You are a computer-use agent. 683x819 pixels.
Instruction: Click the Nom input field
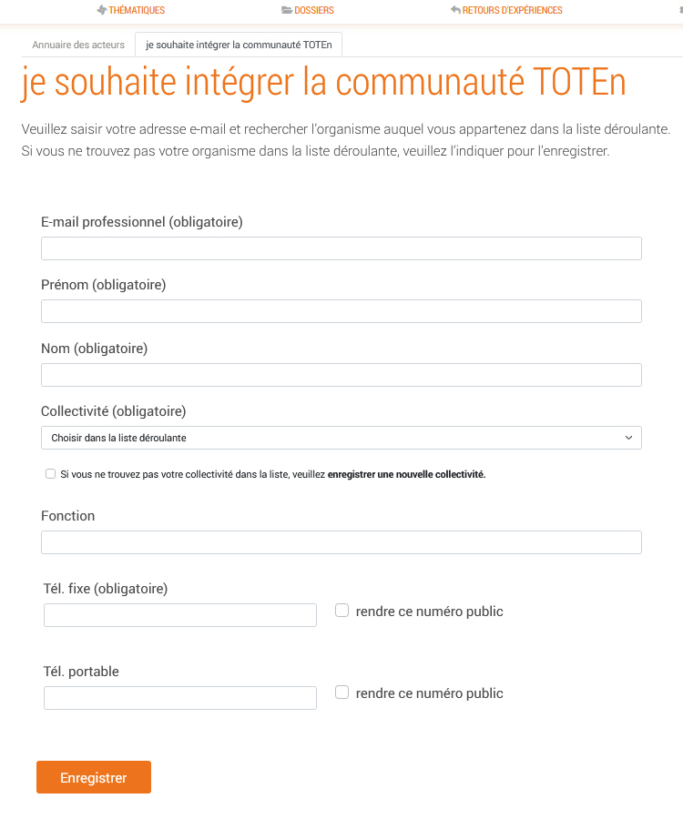tap(341, 374)
